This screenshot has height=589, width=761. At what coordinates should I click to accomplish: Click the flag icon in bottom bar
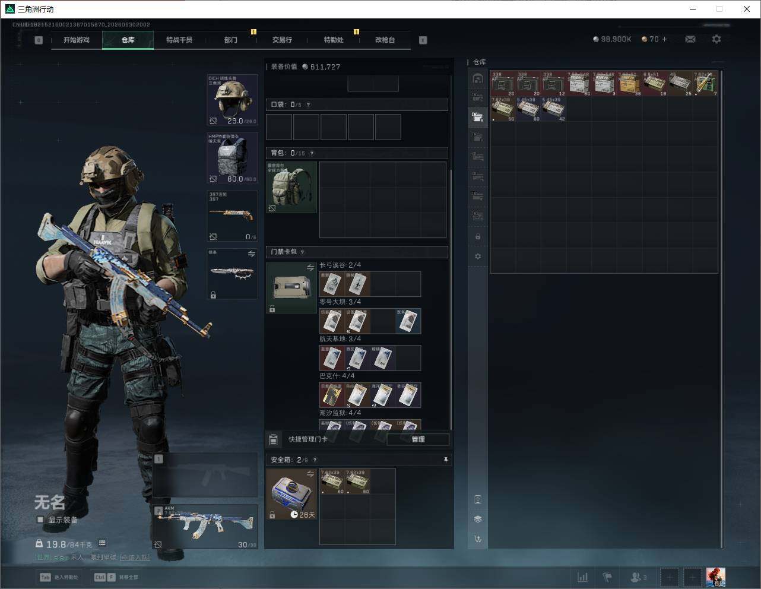click(x=607, y=577)
